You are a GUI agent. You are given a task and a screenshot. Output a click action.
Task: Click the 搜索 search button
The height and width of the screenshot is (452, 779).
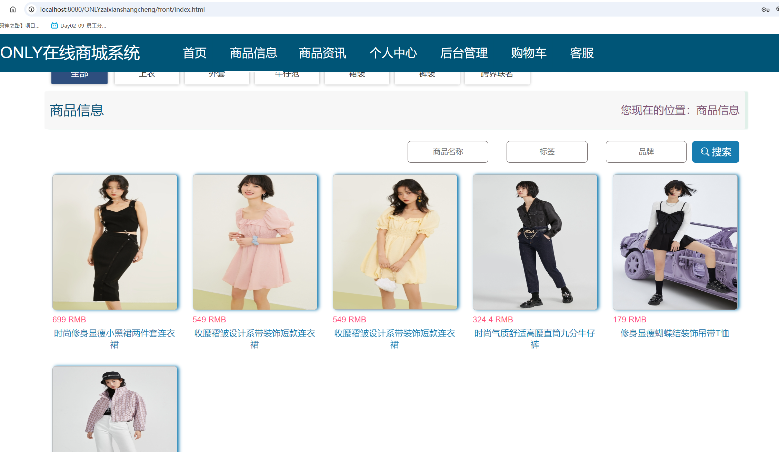coord(715,152)
